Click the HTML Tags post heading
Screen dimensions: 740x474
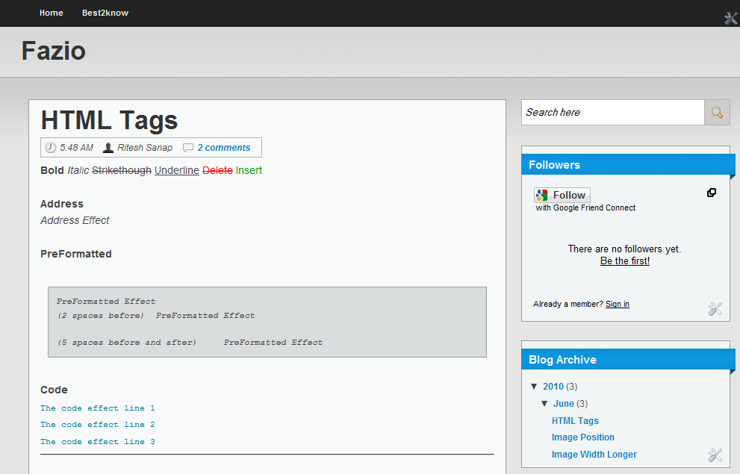click(x=109, y=120)
